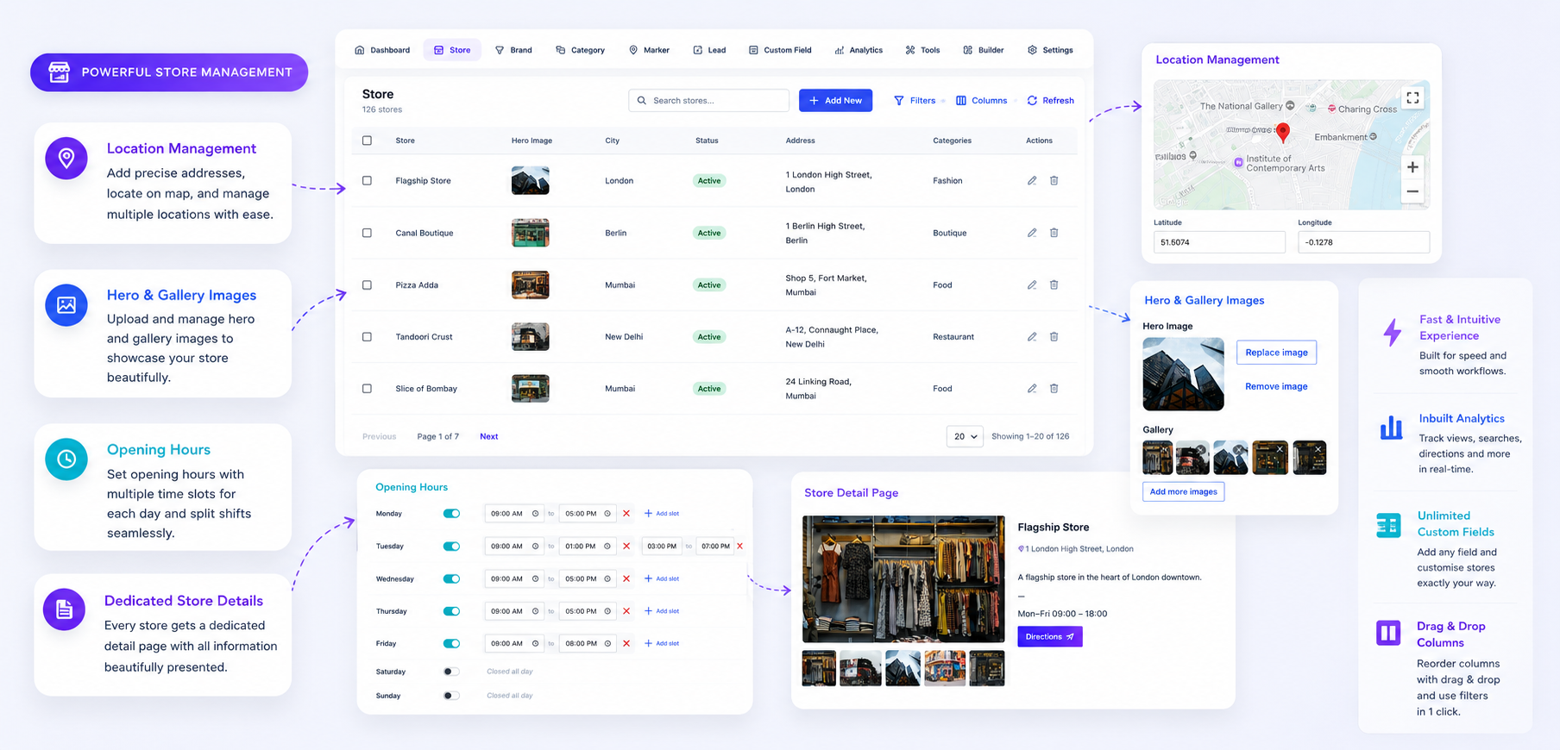Switch to the Brand tab

[513, 50]
